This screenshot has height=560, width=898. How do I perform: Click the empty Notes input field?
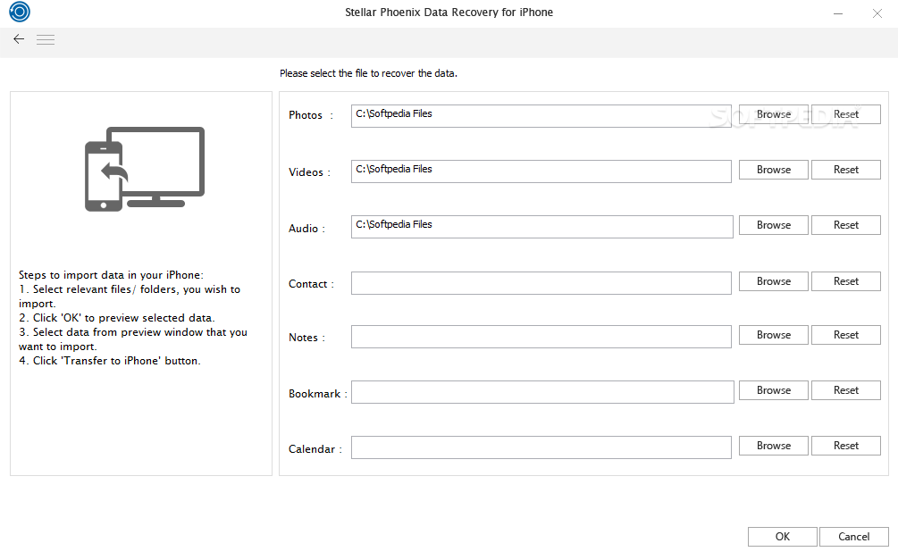[541, 337]
